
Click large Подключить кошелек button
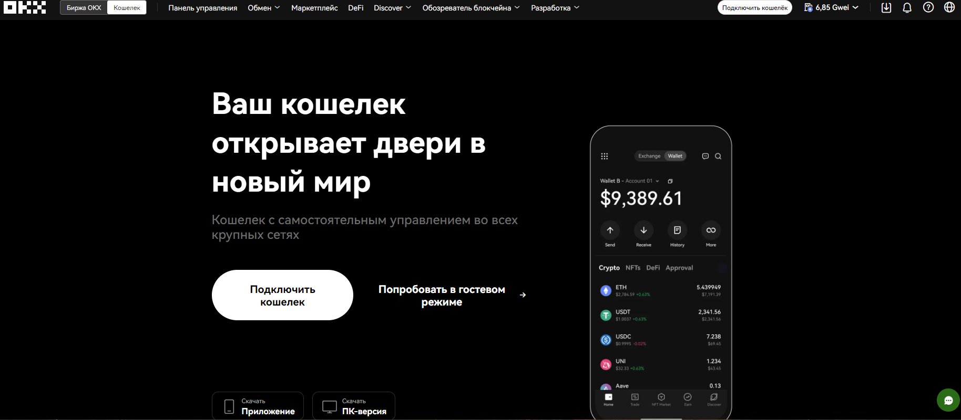point(282,295)
